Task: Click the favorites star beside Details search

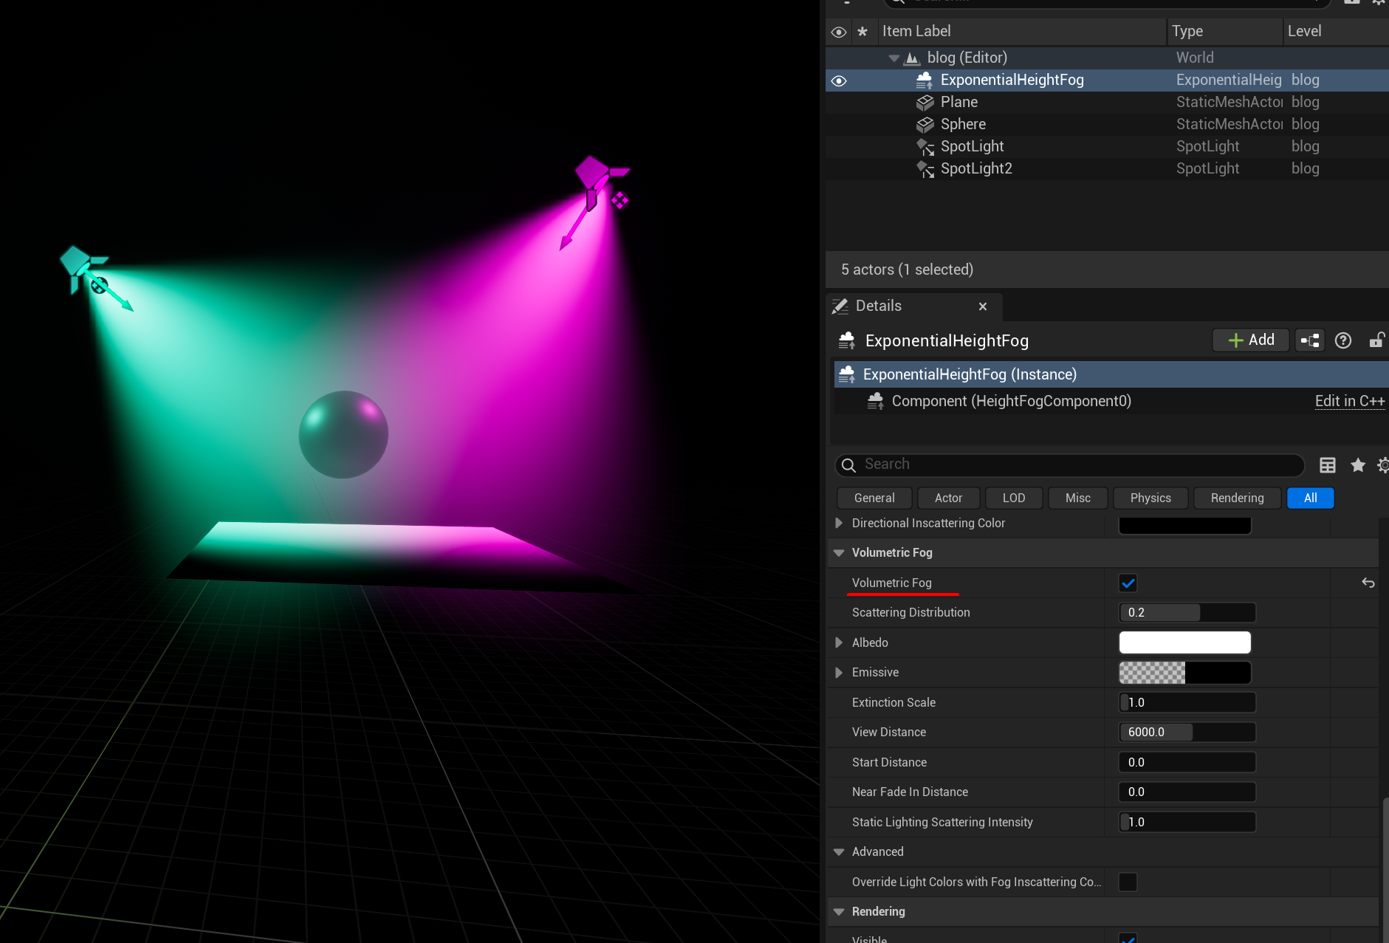Action: (1358, 464)
